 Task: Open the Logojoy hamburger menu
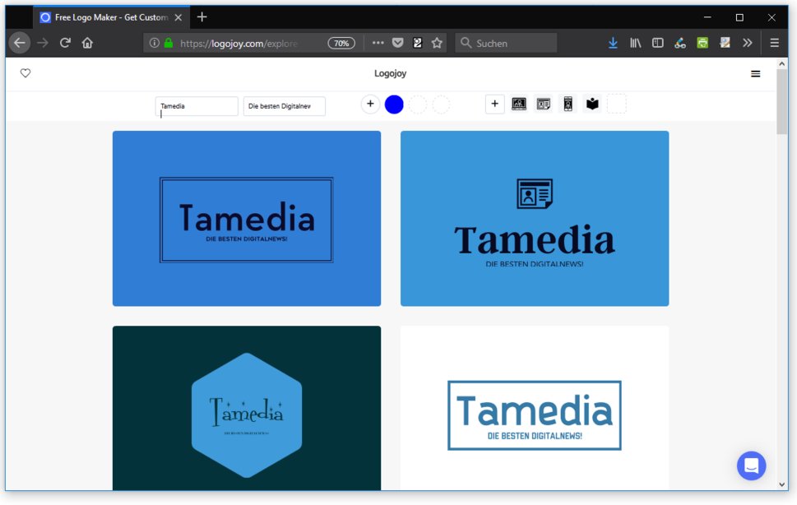tap(755, 74)
